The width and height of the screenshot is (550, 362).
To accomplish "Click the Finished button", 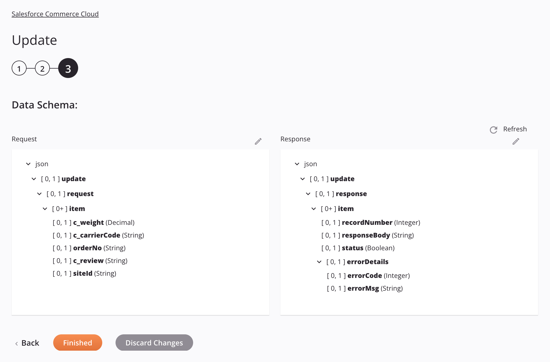I will click(x=78, y=342).
